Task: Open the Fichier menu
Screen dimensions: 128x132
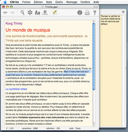Action: [x=26, y=2]
